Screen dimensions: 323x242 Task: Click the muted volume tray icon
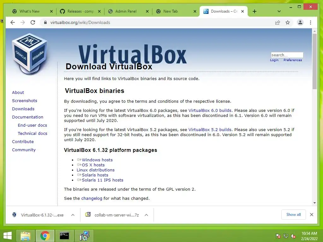[x=293, y=236]
